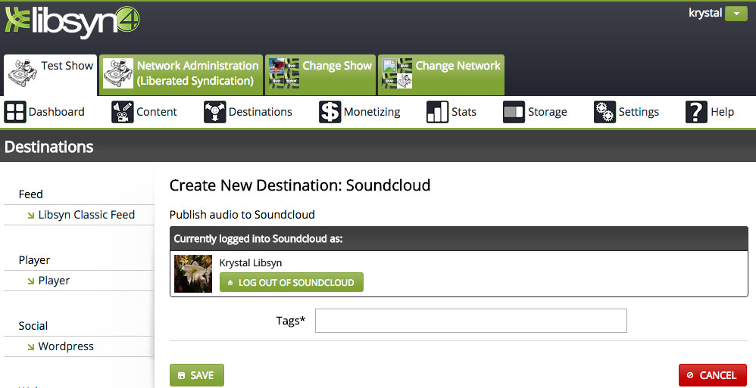Switch to the Change Show tab
The image size is (756, 388).
[320, 75]
